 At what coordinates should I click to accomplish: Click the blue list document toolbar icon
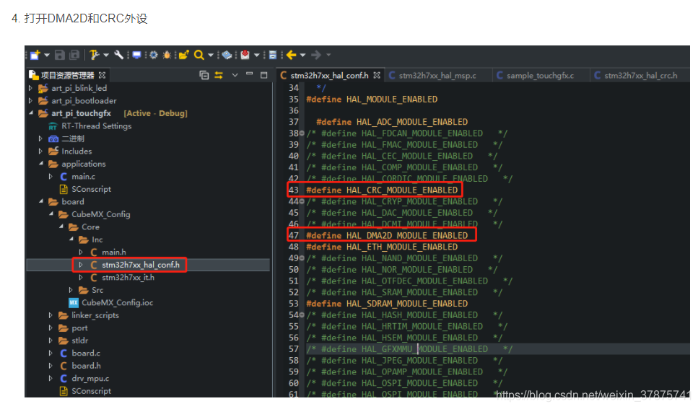click(273, 55)
